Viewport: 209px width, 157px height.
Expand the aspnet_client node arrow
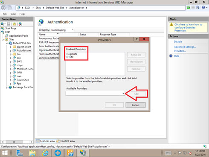pyautogui.click(x=11, y=47)
